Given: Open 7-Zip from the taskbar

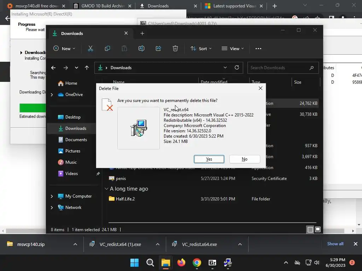Looking at the screenshot, I should click(x=212, y=263).
